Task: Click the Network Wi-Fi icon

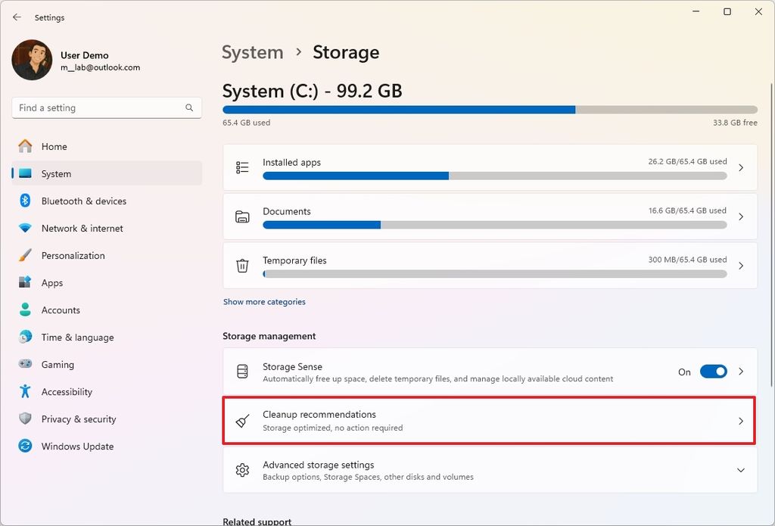Action: click(25, 228)
